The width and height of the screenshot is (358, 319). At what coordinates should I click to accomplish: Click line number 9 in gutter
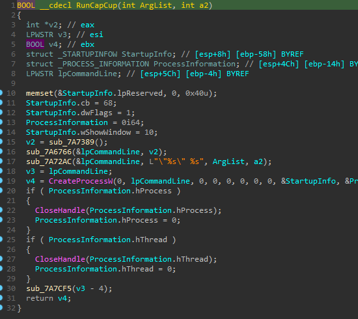tap(13, 83)
